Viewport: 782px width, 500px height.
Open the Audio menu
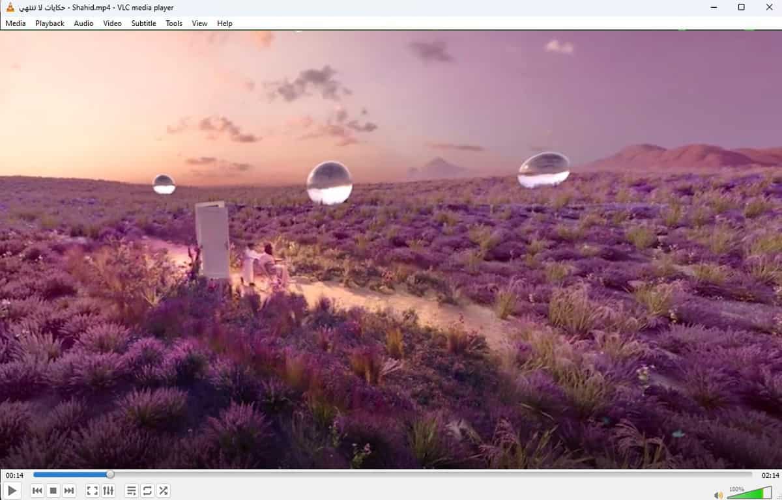pyautogui.click(x=83, y=23)
